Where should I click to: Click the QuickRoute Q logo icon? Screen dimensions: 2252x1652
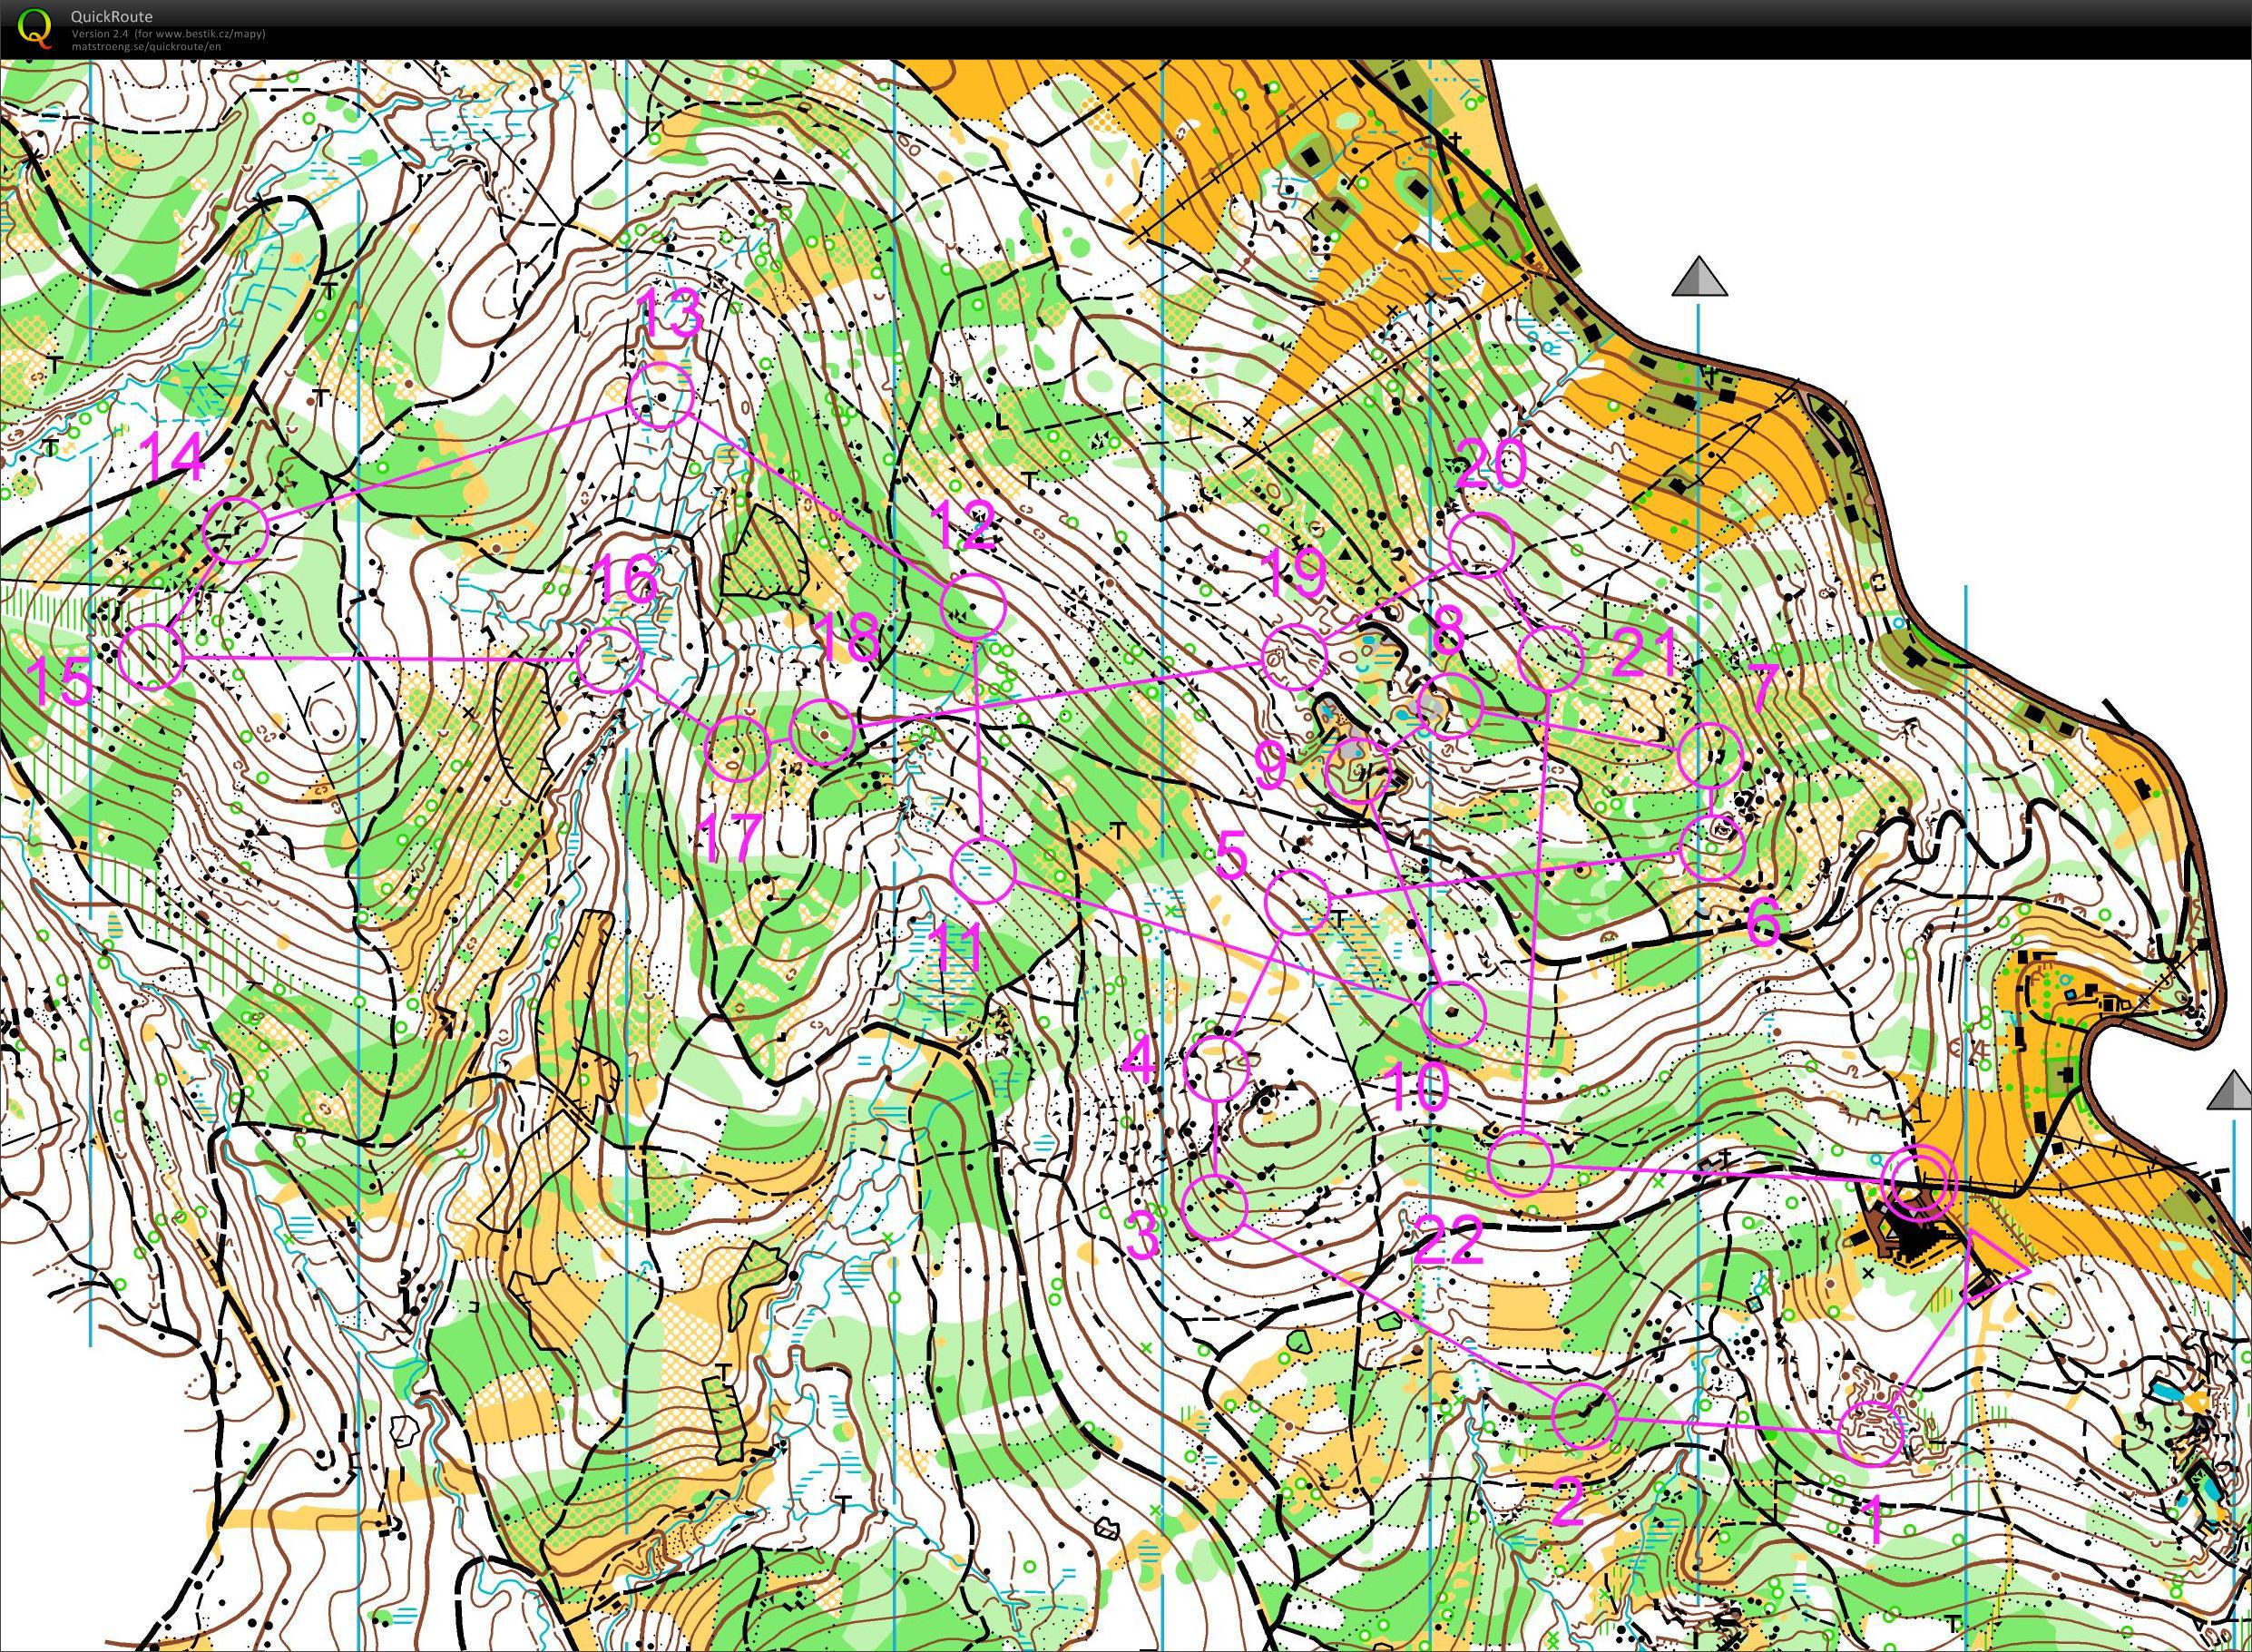pos(36,27)
